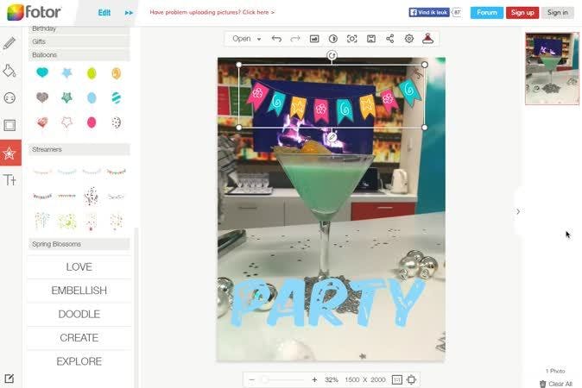Expand the Spring Blossoms category

79,244
